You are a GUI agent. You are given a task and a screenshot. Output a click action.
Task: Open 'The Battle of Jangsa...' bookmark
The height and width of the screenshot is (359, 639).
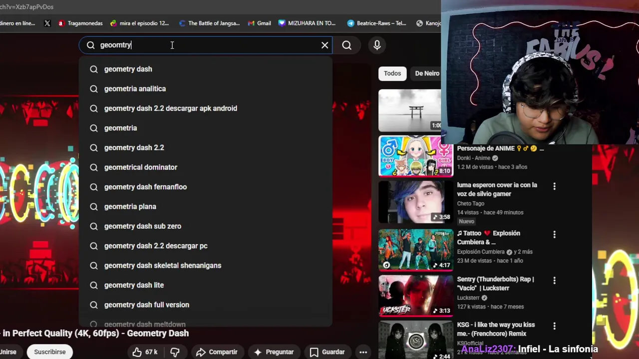(209, 23)
